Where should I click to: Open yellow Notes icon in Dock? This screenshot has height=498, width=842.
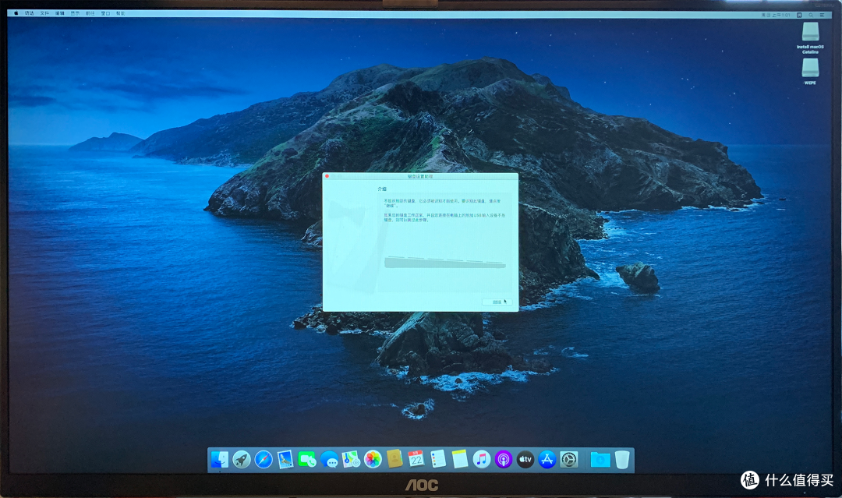point(460,459)
